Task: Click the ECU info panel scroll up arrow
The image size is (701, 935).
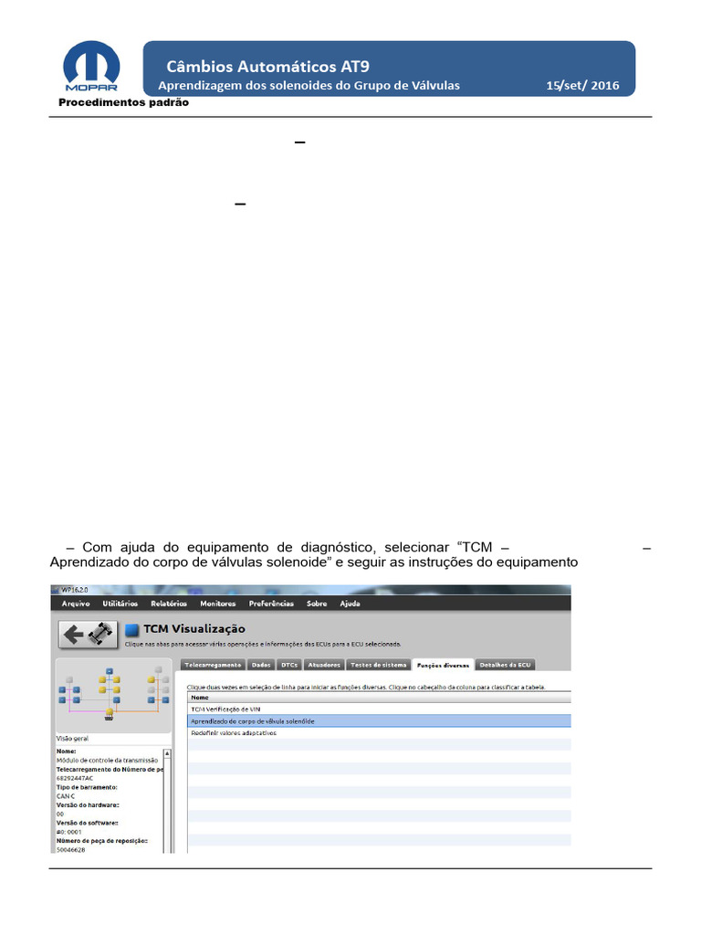Action: point(168,753)
